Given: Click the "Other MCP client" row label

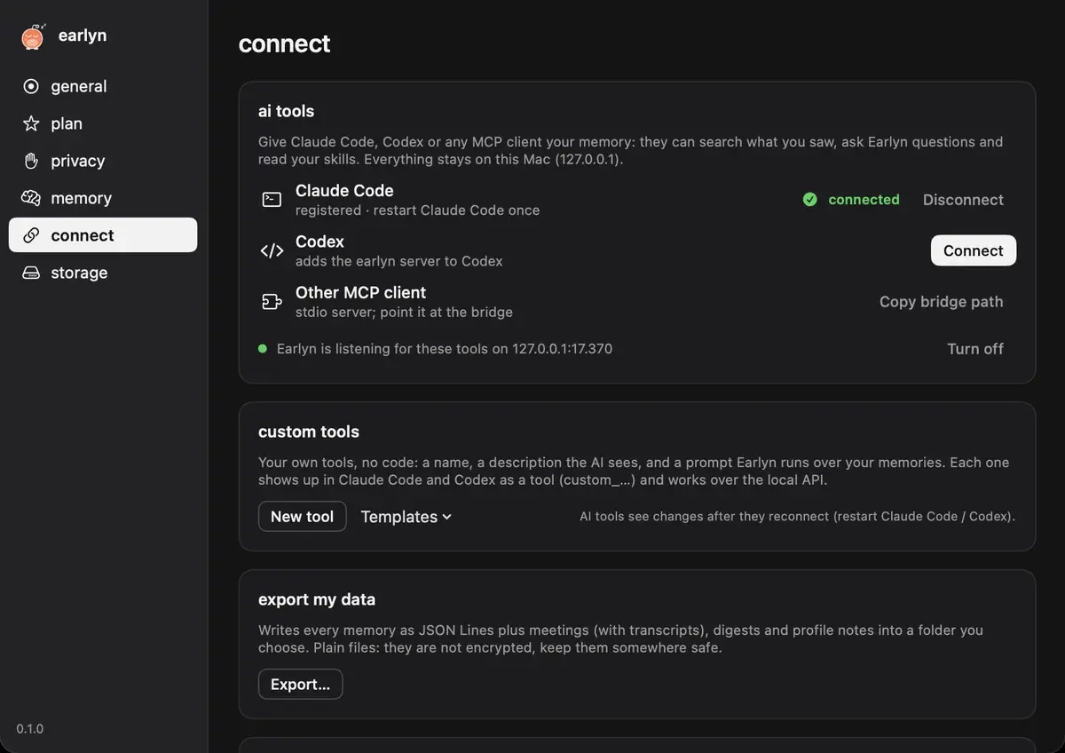Looking at the screenshot, I should [360, 293].
